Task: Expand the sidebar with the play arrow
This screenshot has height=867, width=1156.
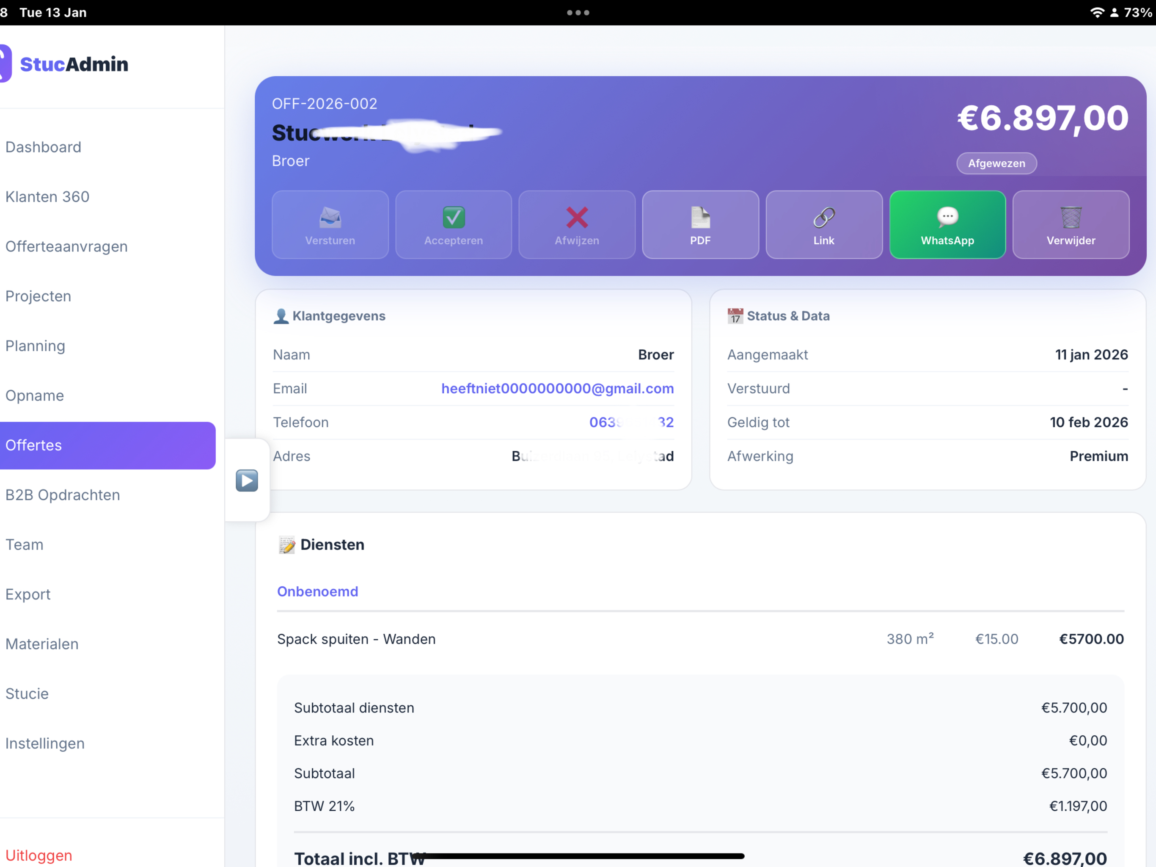Action: click(247, 480)
